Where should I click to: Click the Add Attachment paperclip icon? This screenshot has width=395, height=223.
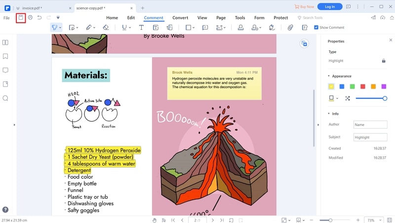[x=290, y=27]
